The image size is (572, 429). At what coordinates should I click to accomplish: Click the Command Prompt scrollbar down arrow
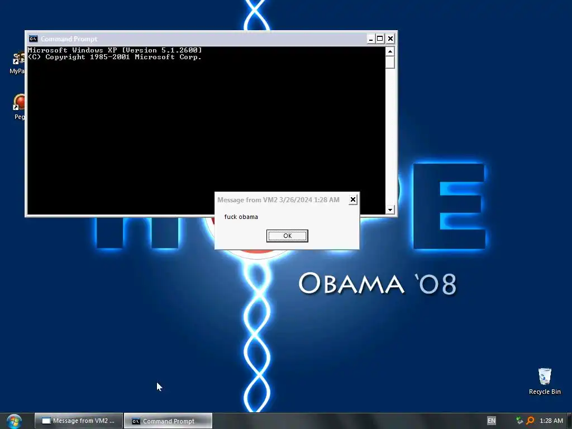pyautogui.click(x=390, y=209)
